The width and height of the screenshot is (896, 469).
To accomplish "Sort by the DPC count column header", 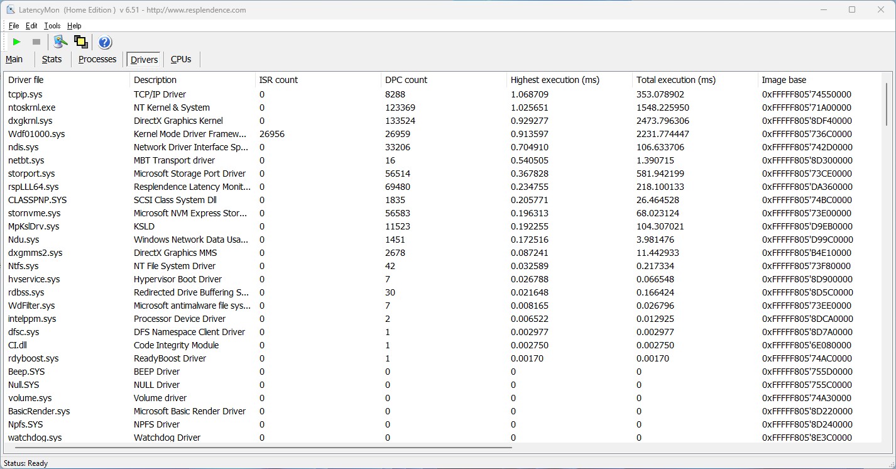I will coord(406,80).
